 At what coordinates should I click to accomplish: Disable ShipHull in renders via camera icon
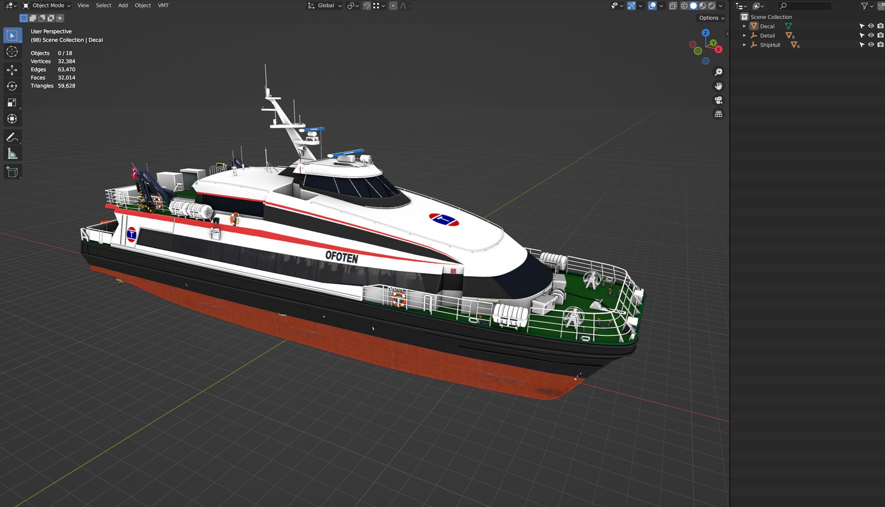[880, 45]
